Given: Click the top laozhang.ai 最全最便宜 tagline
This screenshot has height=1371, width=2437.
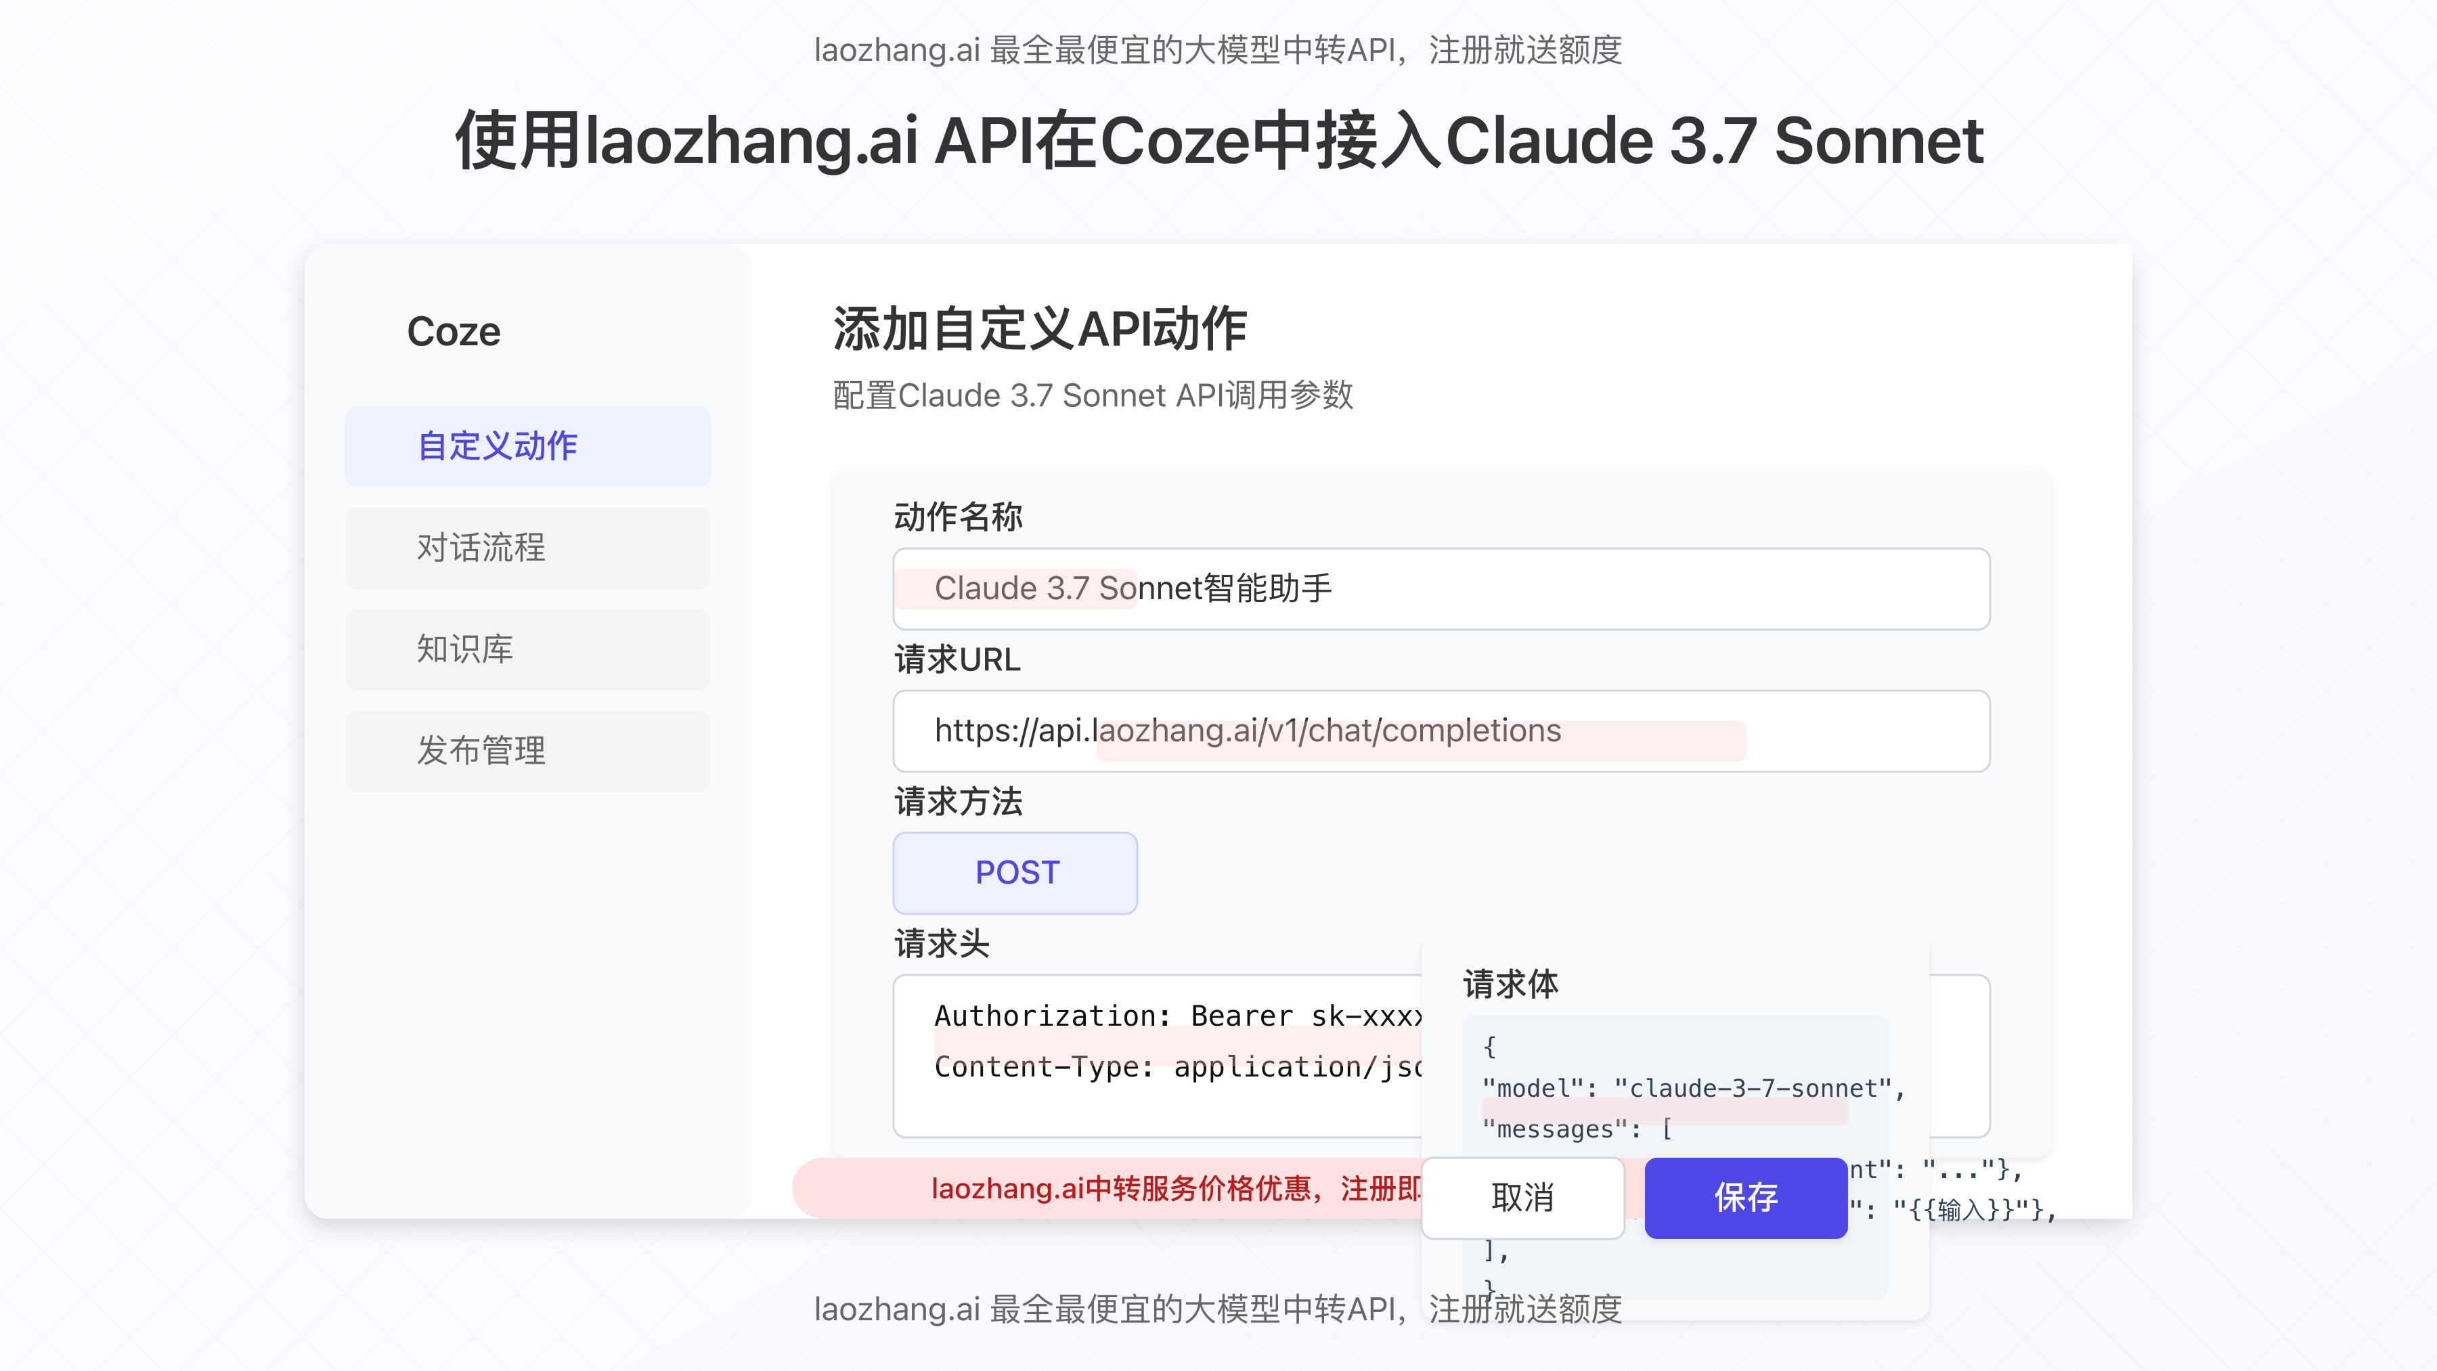Looking at the screenshot, I should [x=1218, y=50].
